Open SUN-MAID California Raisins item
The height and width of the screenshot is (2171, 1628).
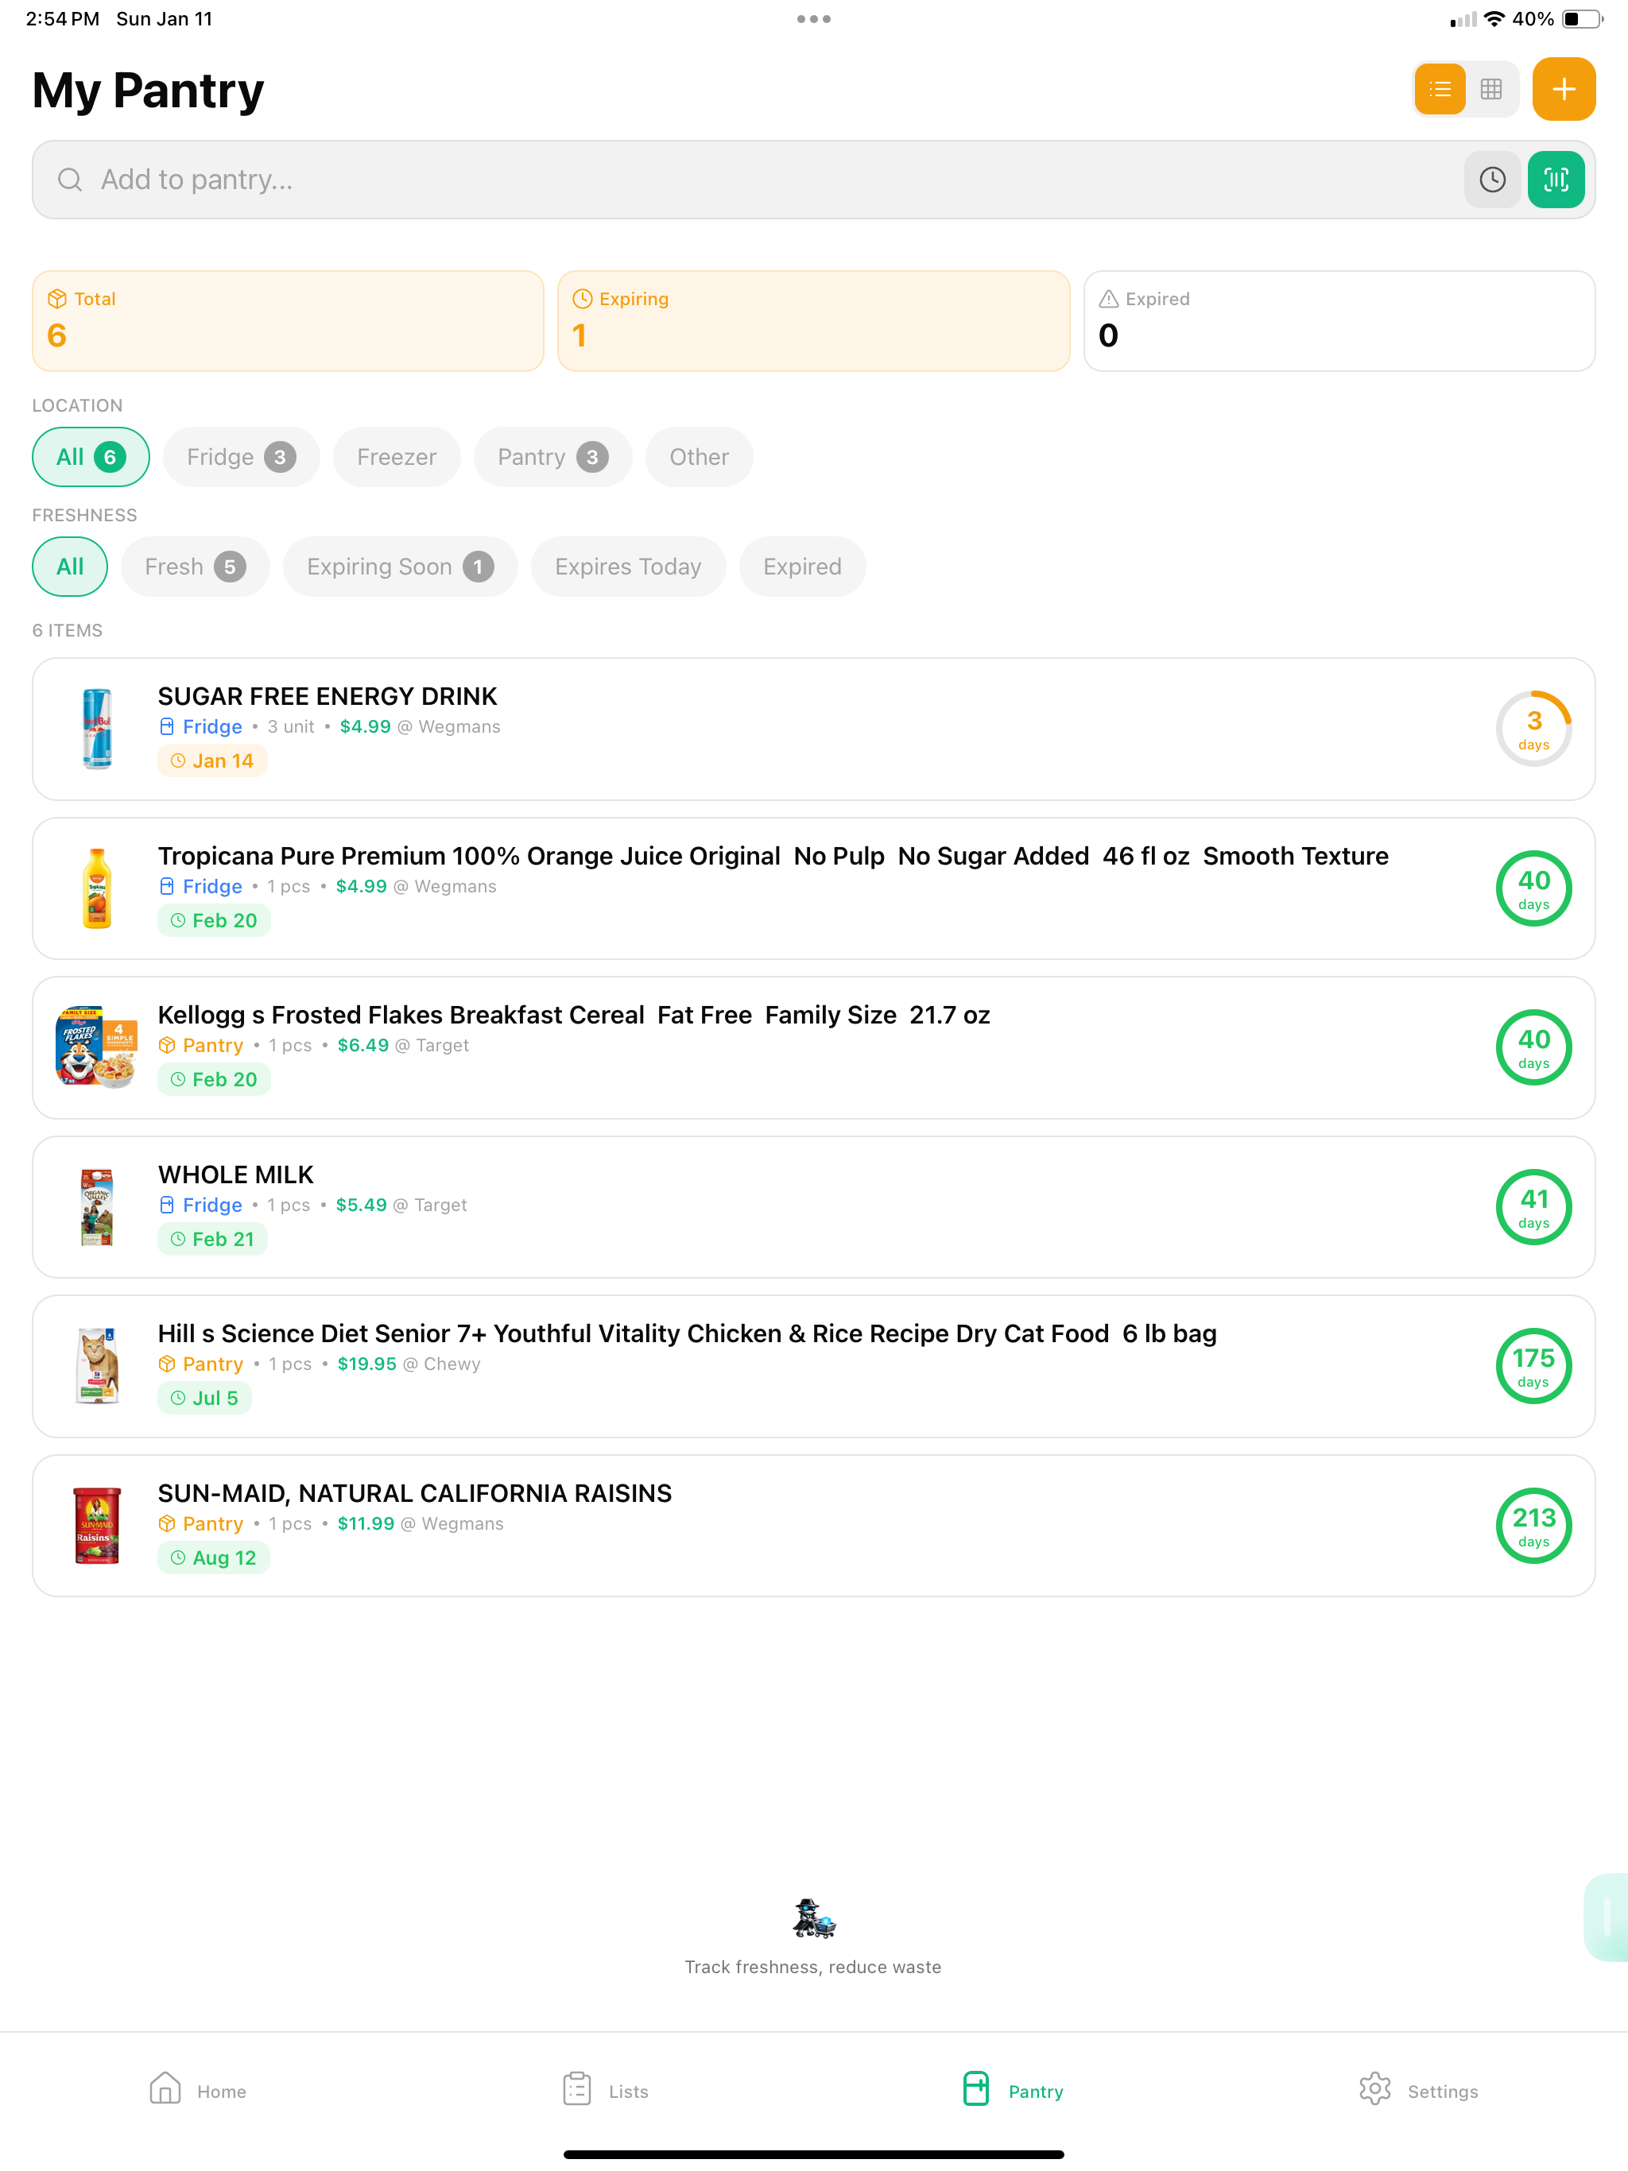coord(813,1527)
